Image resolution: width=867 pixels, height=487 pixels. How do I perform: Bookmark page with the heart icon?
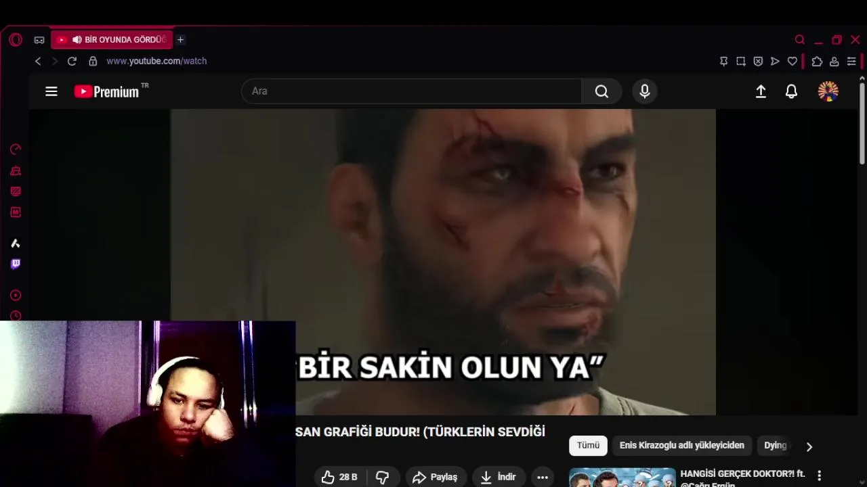792,62
